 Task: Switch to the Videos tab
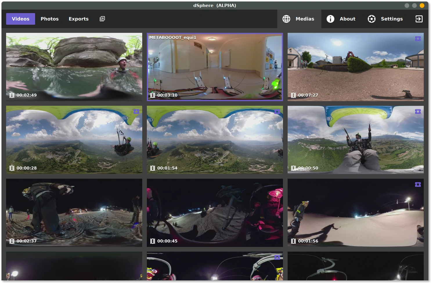[20, 19]
